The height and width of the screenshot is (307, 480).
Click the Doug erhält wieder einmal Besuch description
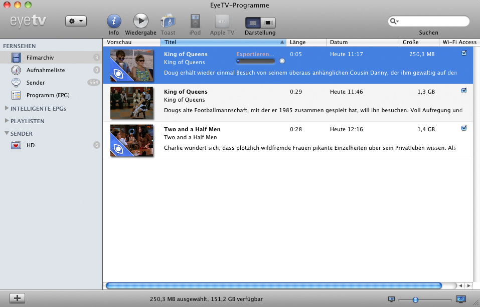(310, 73)
